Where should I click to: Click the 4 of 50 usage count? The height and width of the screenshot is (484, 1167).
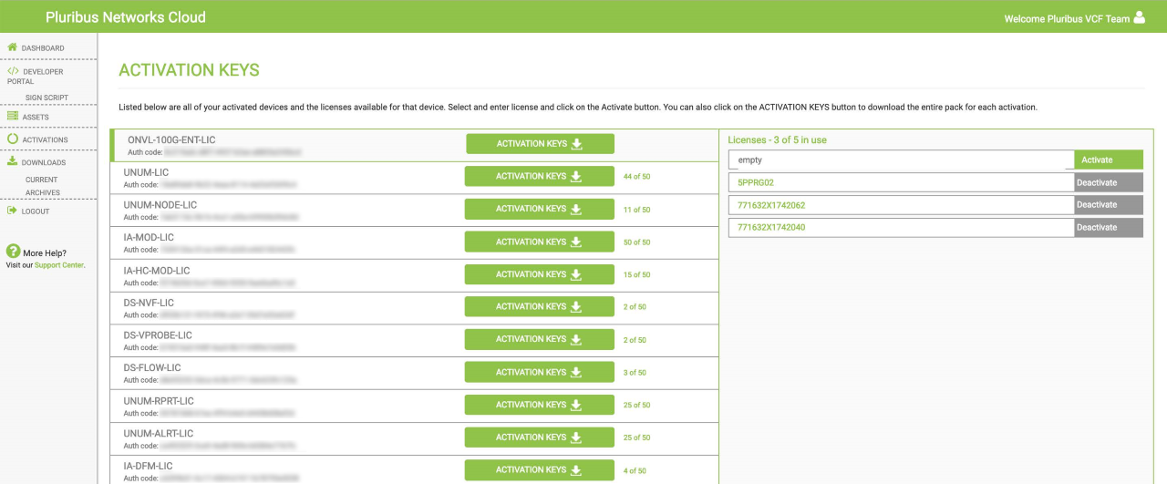pos(635,470)
